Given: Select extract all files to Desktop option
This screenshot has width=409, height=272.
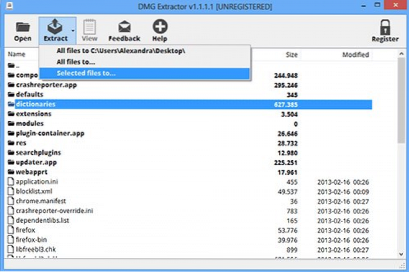Looking at the screenshot, I should point(121,51).
